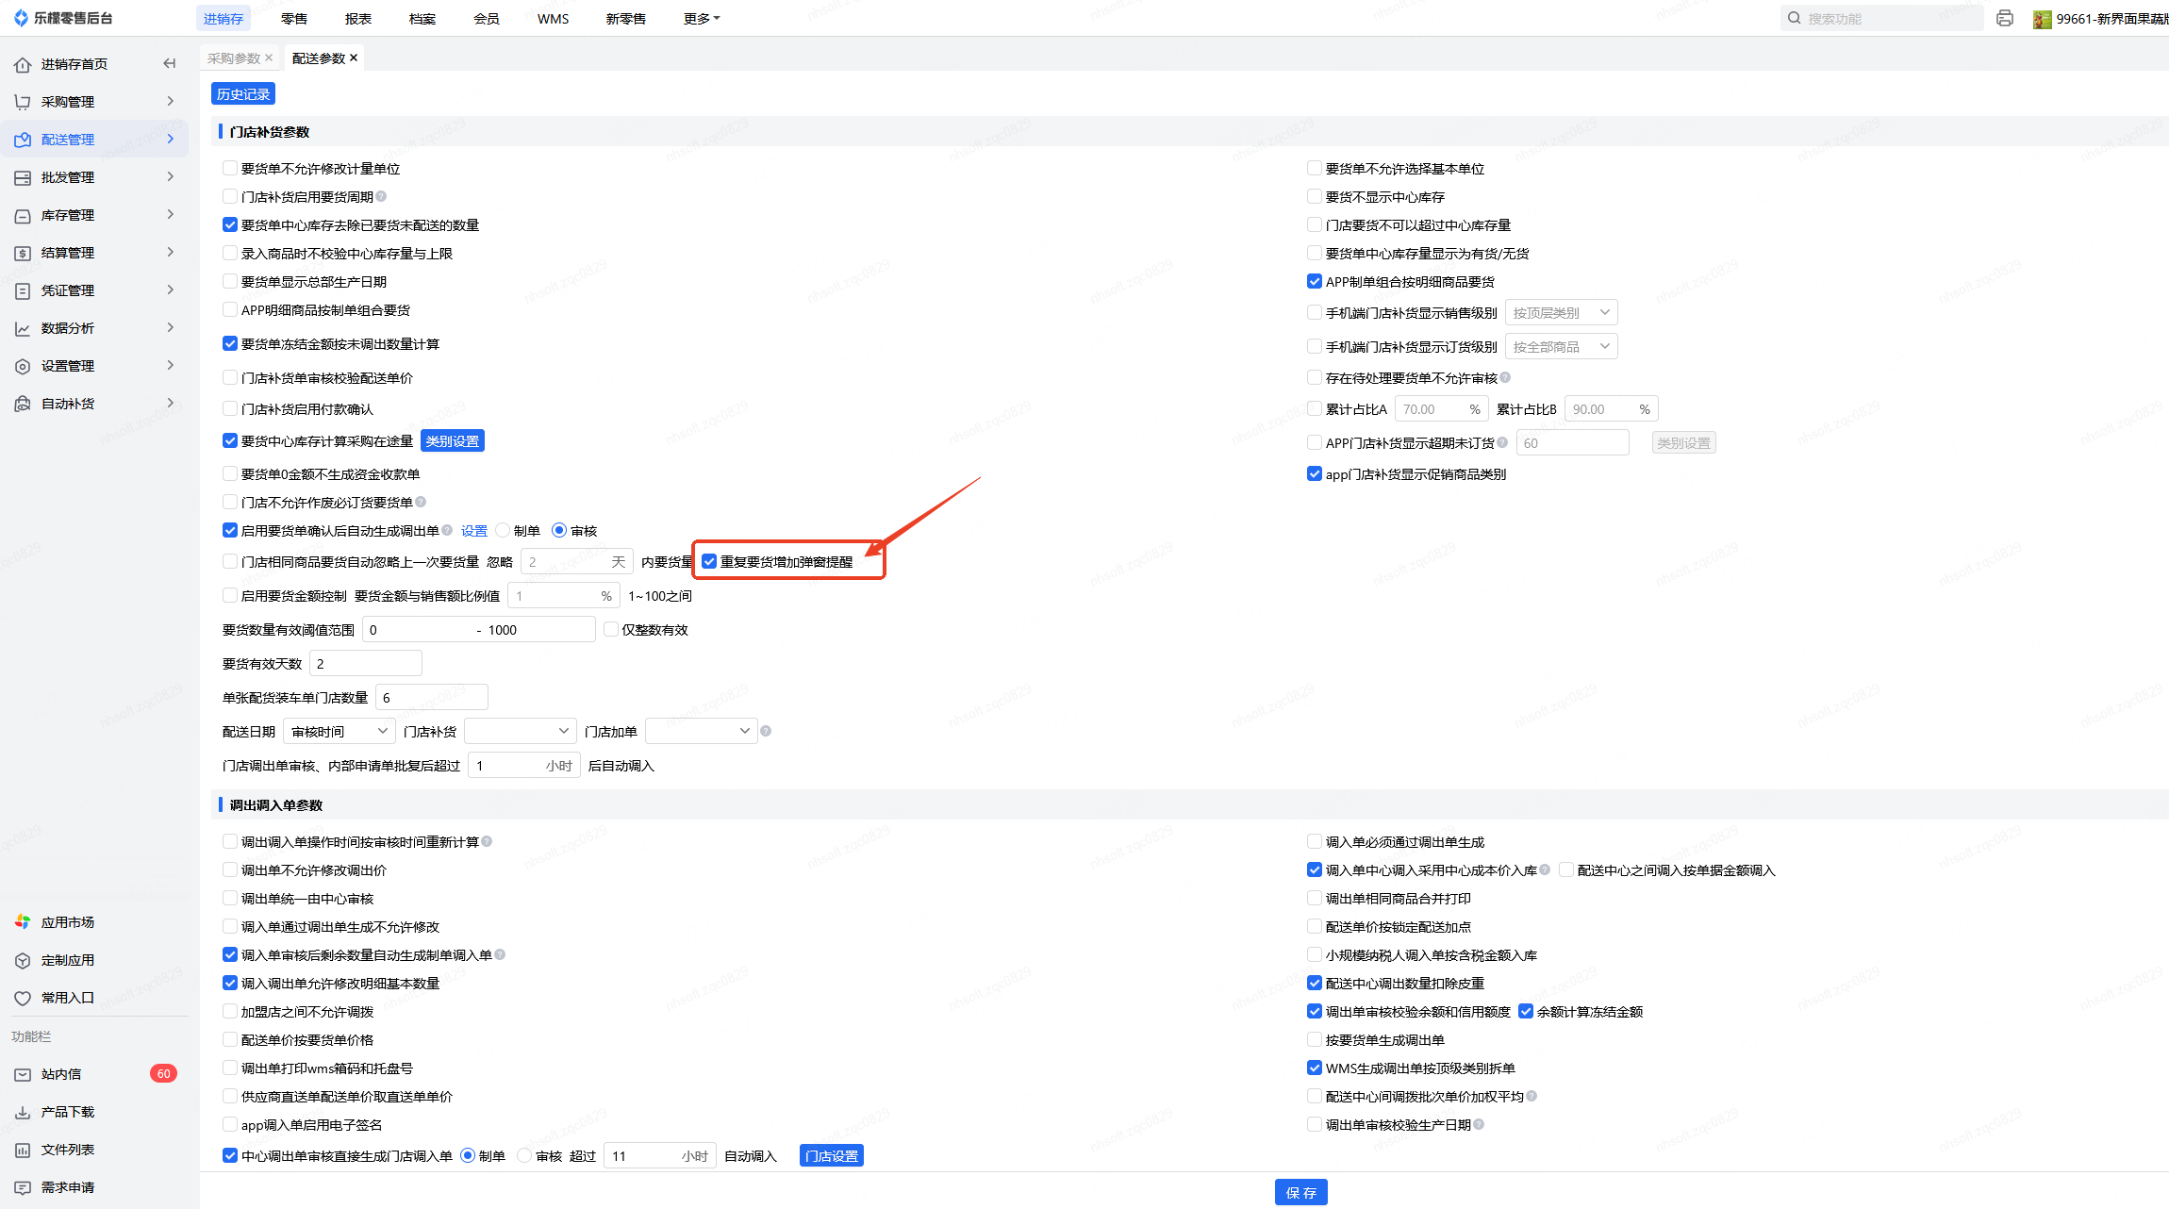Switch to the 采购参数 tab
Image resolution: width=2169 pixels, height=1209 pixels.
pos(234,58)
